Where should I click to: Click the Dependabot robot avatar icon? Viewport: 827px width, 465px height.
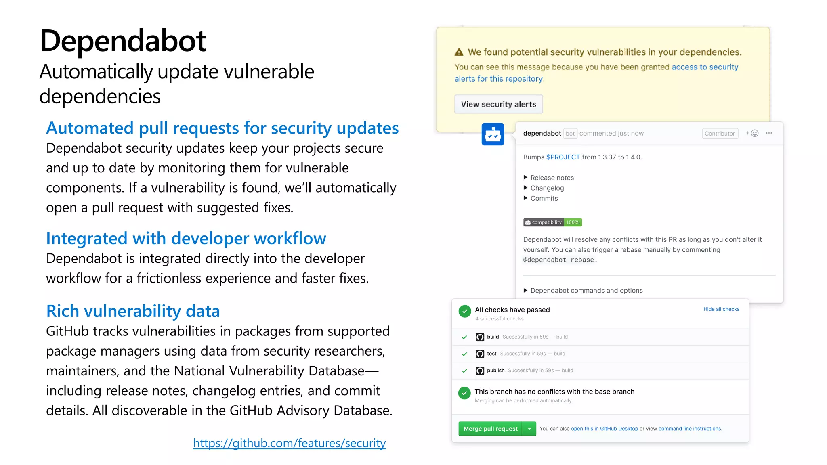(493, 134)
